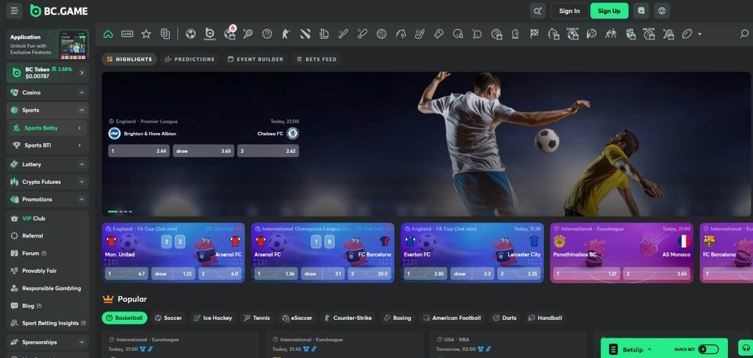Image resolution: width=753 pixels, height=358 pixels.
Task: Click the BC.GAME logo
Action: click(x=59, y=11)
